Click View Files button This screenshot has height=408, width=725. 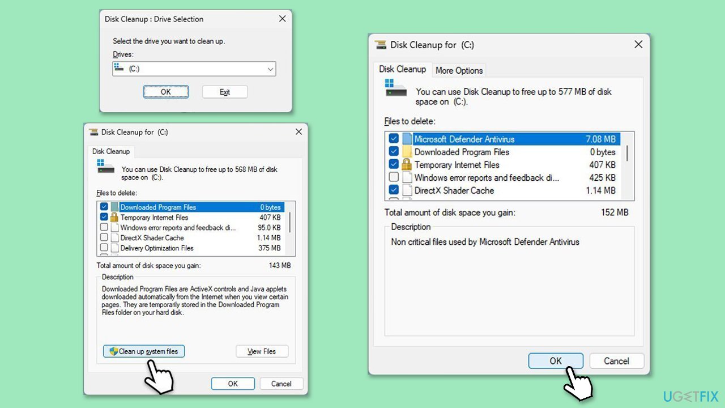pos(262,351)
